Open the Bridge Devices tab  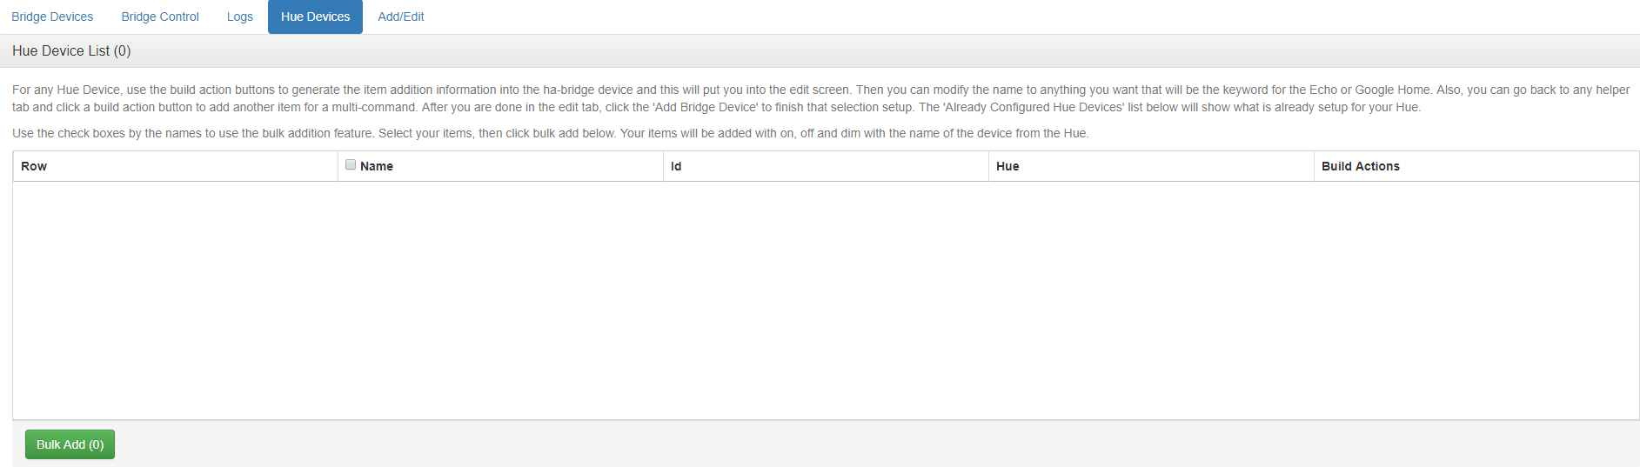52,17
